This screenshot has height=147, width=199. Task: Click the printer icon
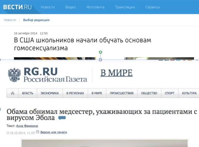coord(38,132)
